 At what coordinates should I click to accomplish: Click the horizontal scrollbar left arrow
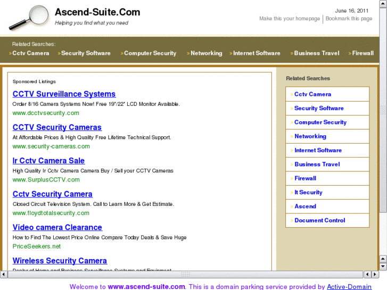tap(3, 274)
